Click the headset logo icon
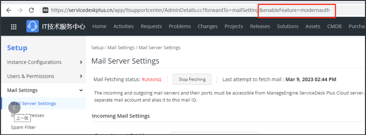The height and width of the screenshot is (135, 366). click(33, 26)
